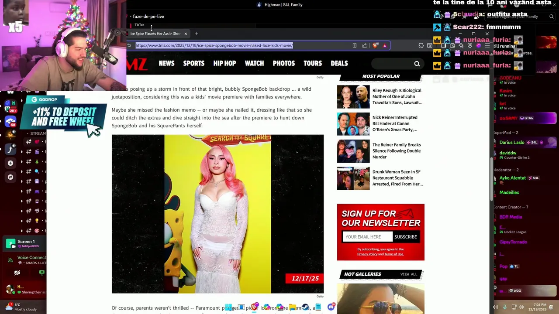Open the browser extensions puzzle icon

421,45
